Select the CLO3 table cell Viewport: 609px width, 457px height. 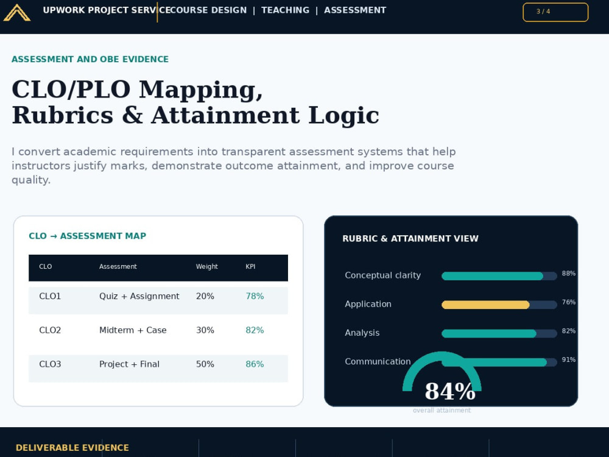pyautogui.click(x=50, y=364)
